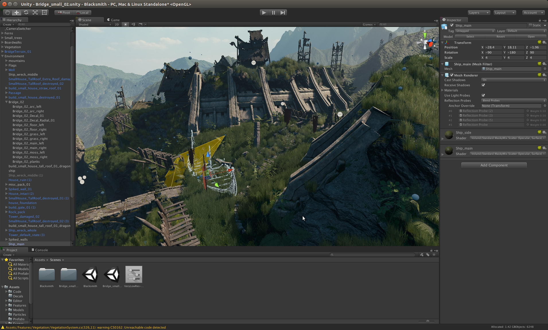Toggle scene audio with the speaker icon
Image resolution: width=548 pixels, height=330 pixels.
pyautogui.click(x=133, y=24)
